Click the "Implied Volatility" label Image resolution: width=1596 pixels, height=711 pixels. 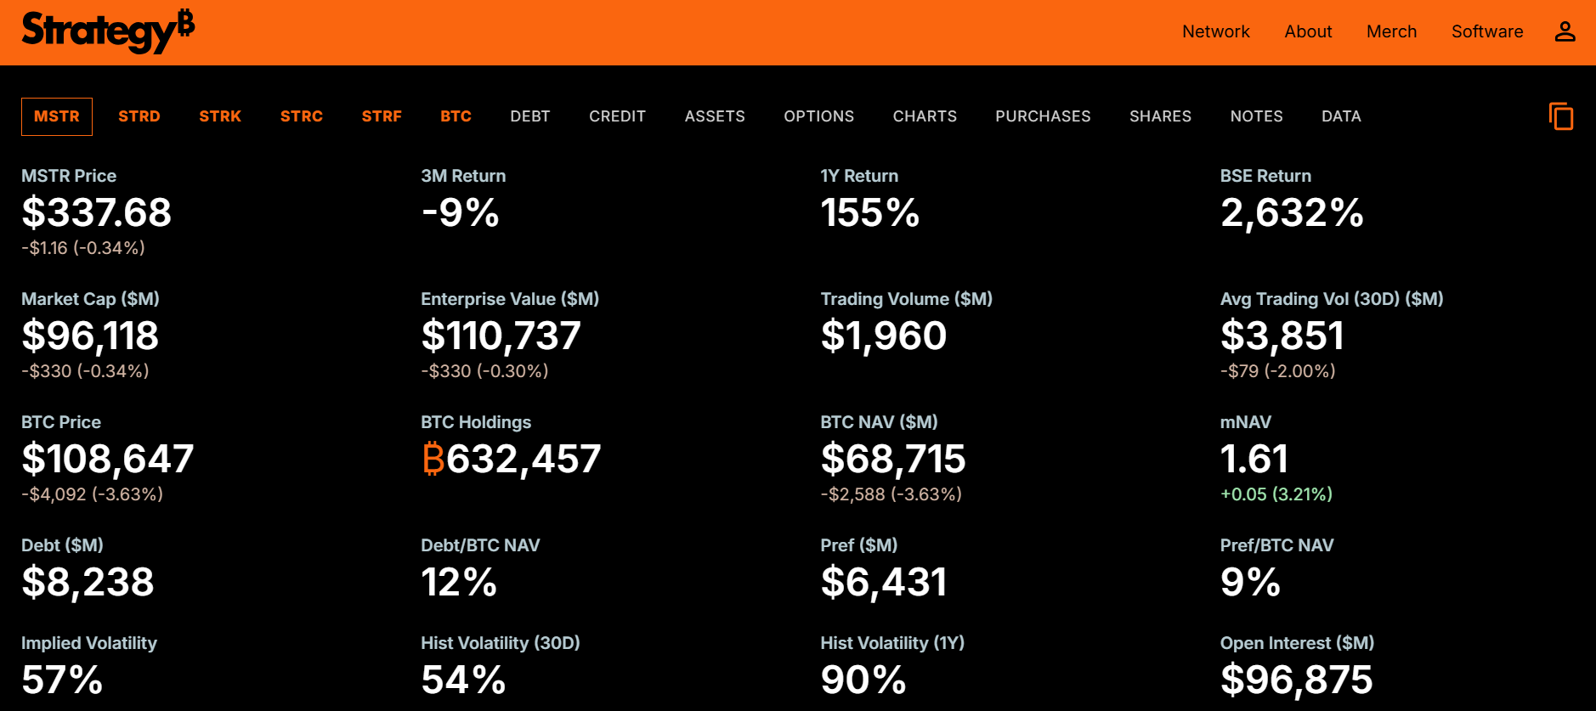(x=89, y=643)
